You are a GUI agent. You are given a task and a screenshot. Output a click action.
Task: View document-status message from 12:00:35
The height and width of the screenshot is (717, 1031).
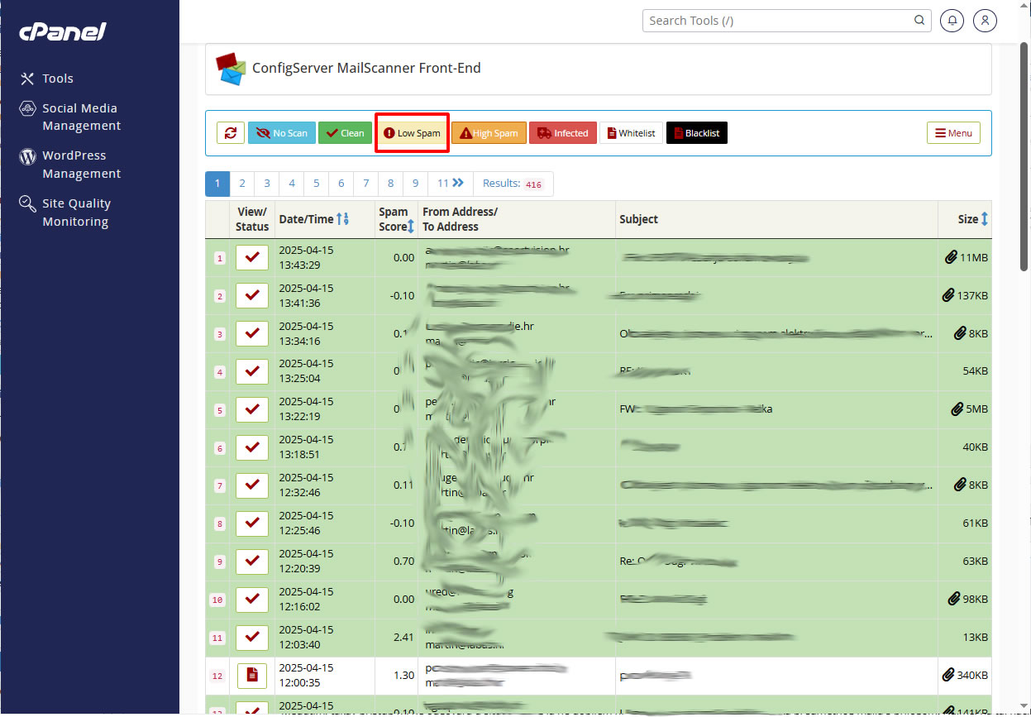click(x=252, y=676)
